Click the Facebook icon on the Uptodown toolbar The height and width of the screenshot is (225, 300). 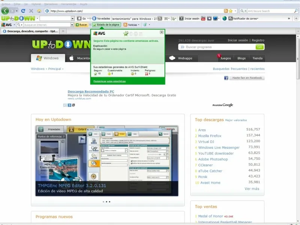pos(181,18)
